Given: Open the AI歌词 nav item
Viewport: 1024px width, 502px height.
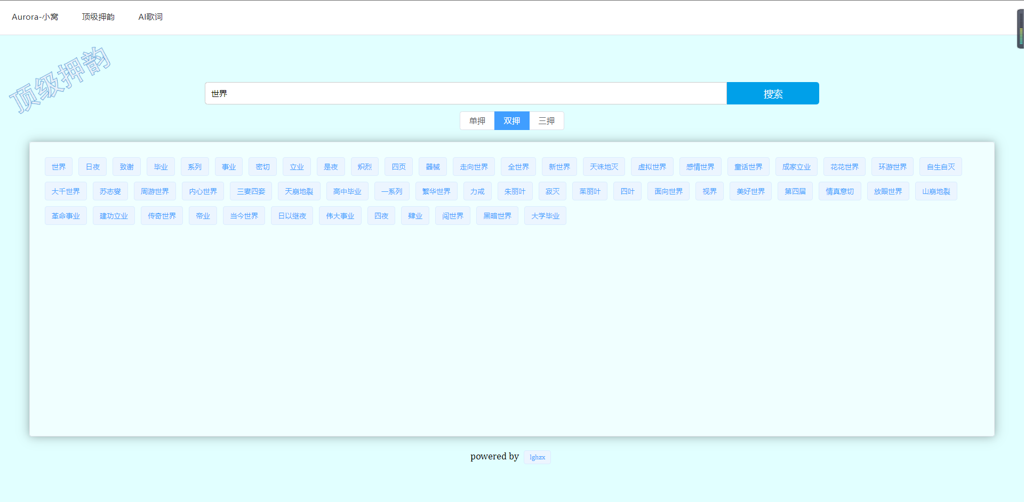Looking at the screenshot, I should pyautogui.click(x=150, y=17).
